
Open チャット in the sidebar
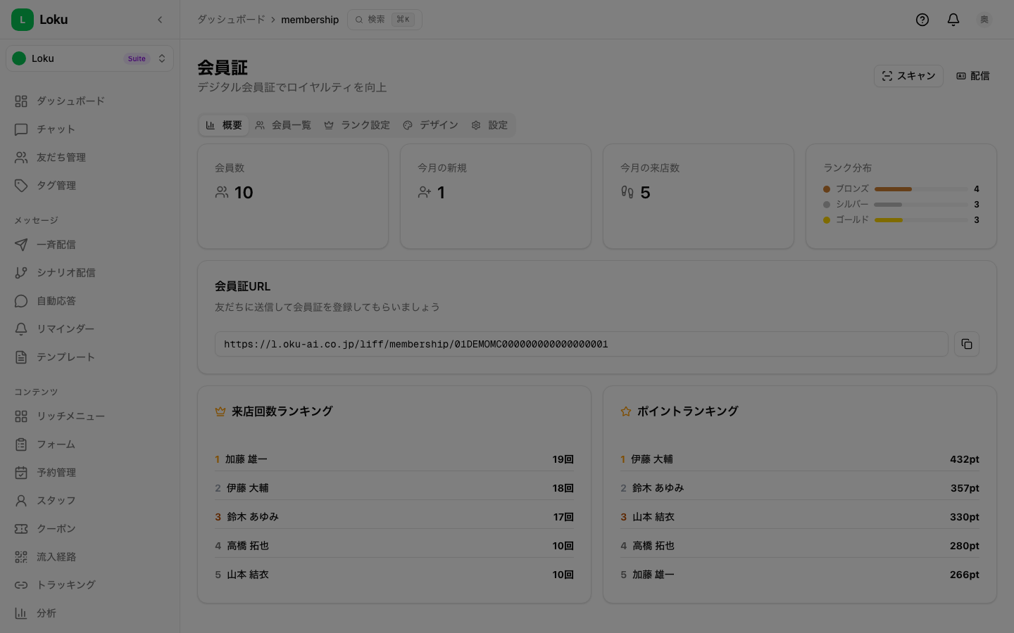click(x=89, y=129)
